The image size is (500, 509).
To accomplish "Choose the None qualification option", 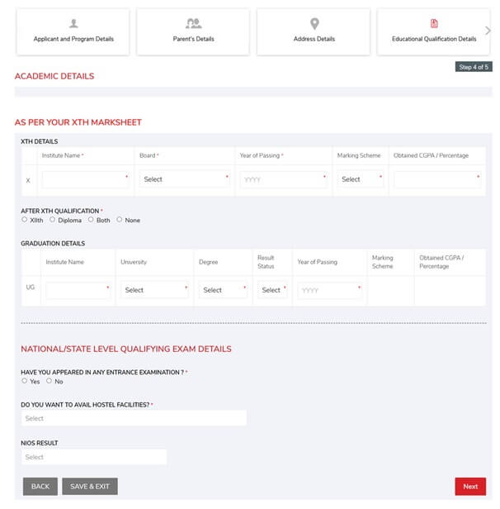I will point(120,220).
